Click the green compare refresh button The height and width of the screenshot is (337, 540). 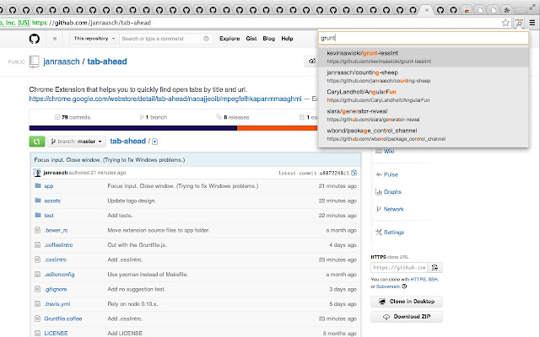[37, 142]
